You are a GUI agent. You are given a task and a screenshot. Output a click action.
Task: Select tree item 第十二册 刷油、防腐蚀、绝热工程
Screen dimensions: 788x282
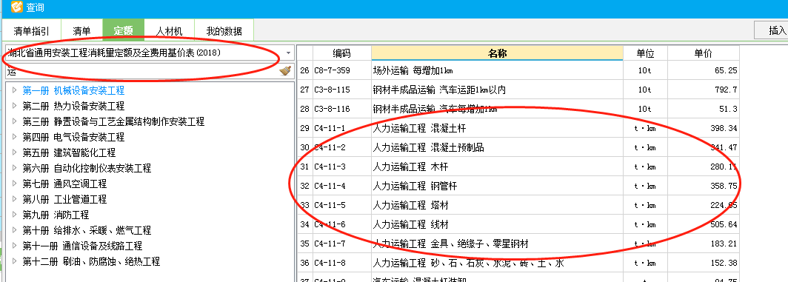coord(92,262)
